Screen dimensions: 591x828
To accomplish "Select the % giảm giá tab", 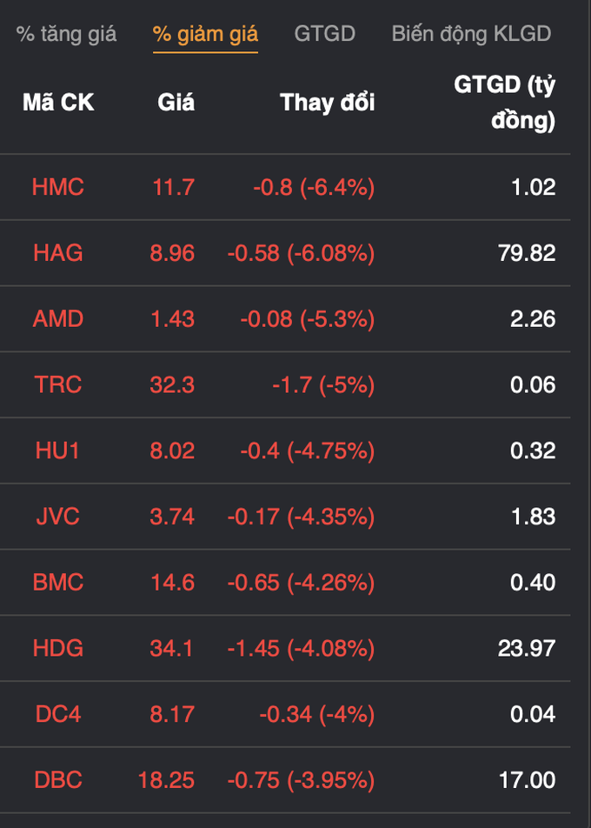I will (x=205, y=34).
